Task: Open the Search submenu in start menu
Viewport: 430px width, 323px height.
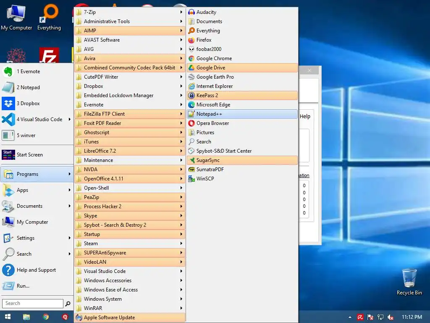Action: [x=37, y=254]
